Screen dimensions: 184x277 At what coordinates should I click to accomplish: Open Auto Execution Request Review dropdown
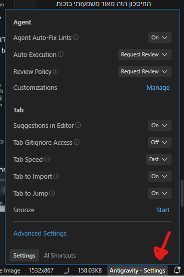click(x=145, y=54)
